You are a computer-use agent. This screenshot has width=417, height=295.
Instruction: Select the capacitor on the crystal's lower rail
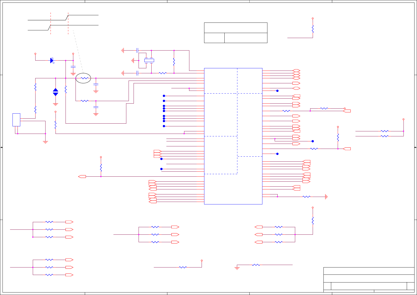pyautogui.click(x=137, y=73)
